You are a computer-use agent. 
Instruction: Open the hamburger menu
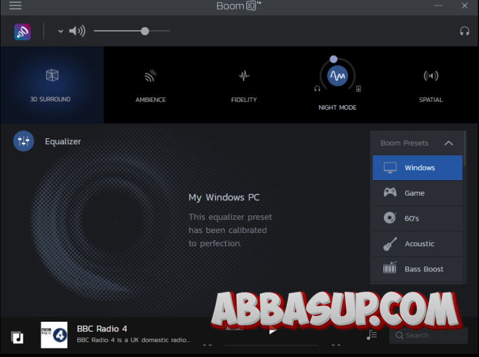[15, 5]
